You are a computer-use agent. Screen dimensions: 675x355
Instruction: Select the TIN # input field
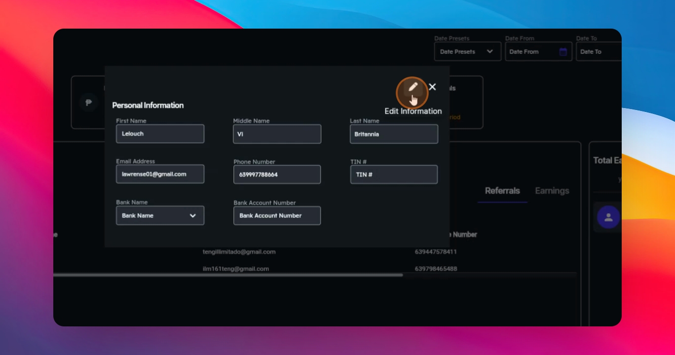click(394, 175)
